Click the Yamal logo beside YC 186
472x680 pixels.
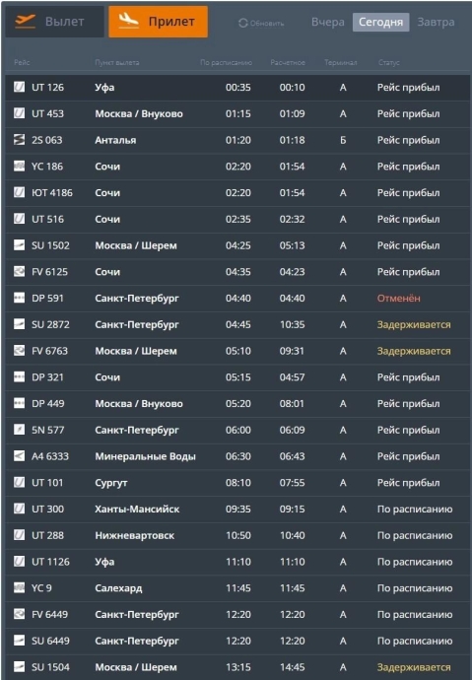click(19, 167)
